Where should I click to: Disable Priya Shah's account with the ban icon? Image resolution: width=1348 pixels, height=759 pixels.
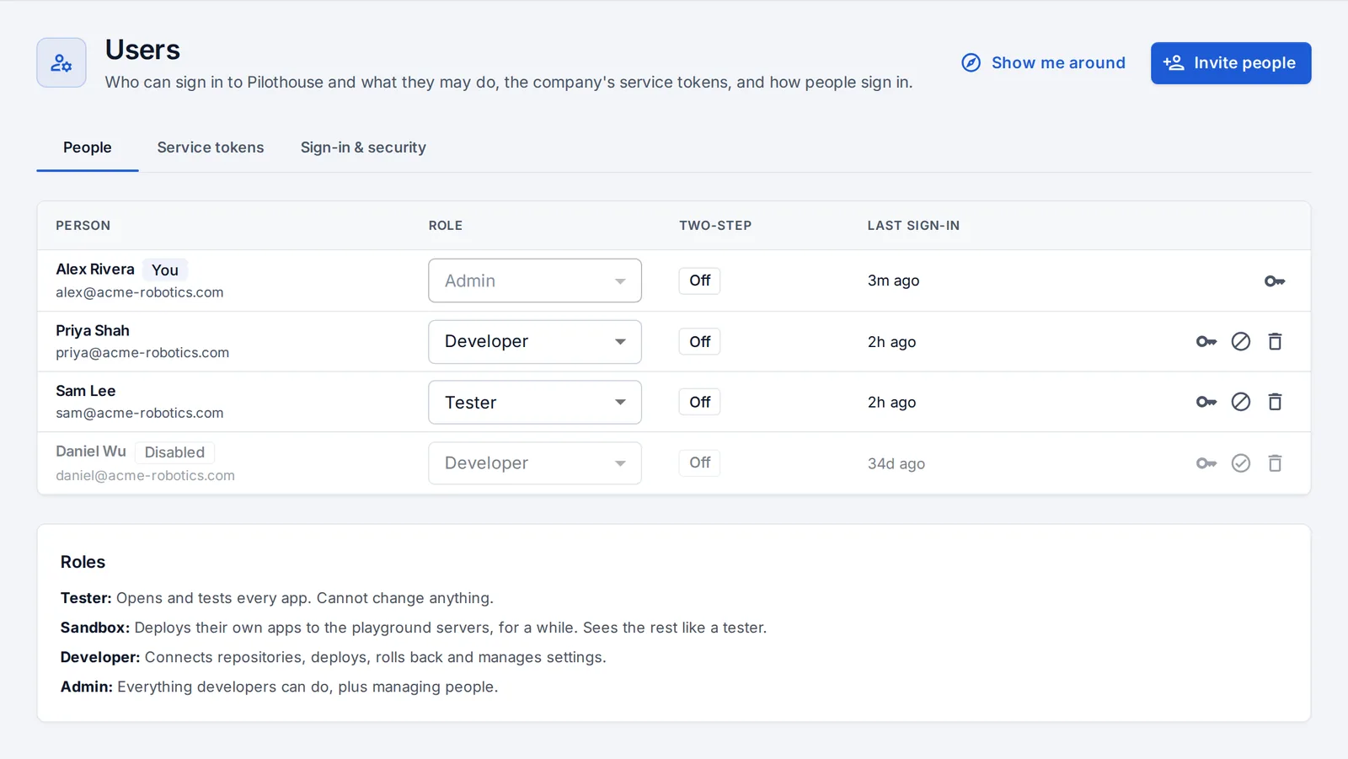pos(1241,341)
